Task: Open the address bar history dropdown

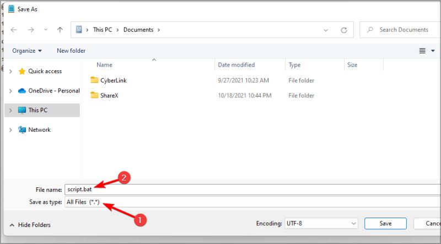Action: point(326,30)
